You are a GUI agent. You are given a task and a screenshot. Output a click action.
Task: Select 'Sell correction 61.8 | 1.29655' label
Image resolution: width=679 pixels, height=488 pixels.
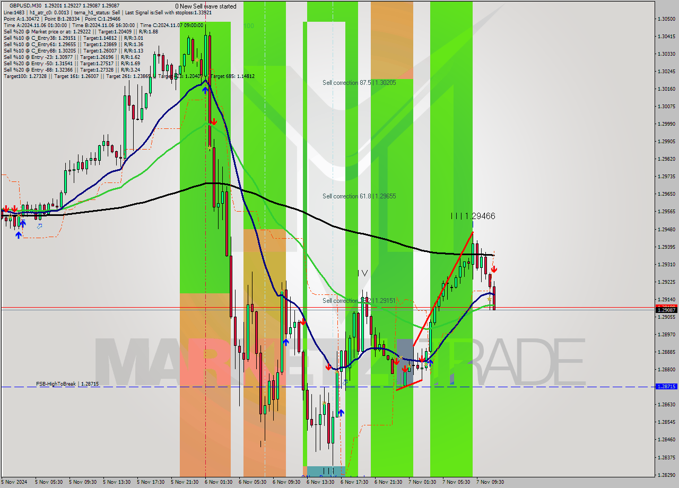tap(359, 196)
